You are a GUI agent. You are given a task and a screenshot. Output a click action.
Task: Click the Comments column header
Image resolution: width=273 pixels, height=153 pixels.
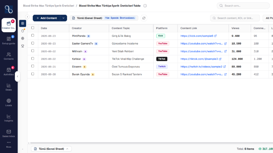[x=260, y=28]
